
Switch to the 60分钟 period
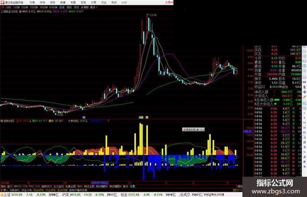[53, 7]
